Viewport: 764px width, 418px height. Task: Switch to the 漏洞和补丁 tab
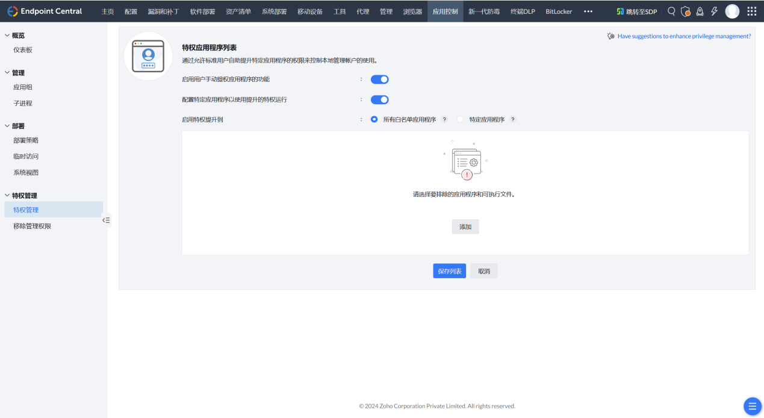click(x=163, y=11)
